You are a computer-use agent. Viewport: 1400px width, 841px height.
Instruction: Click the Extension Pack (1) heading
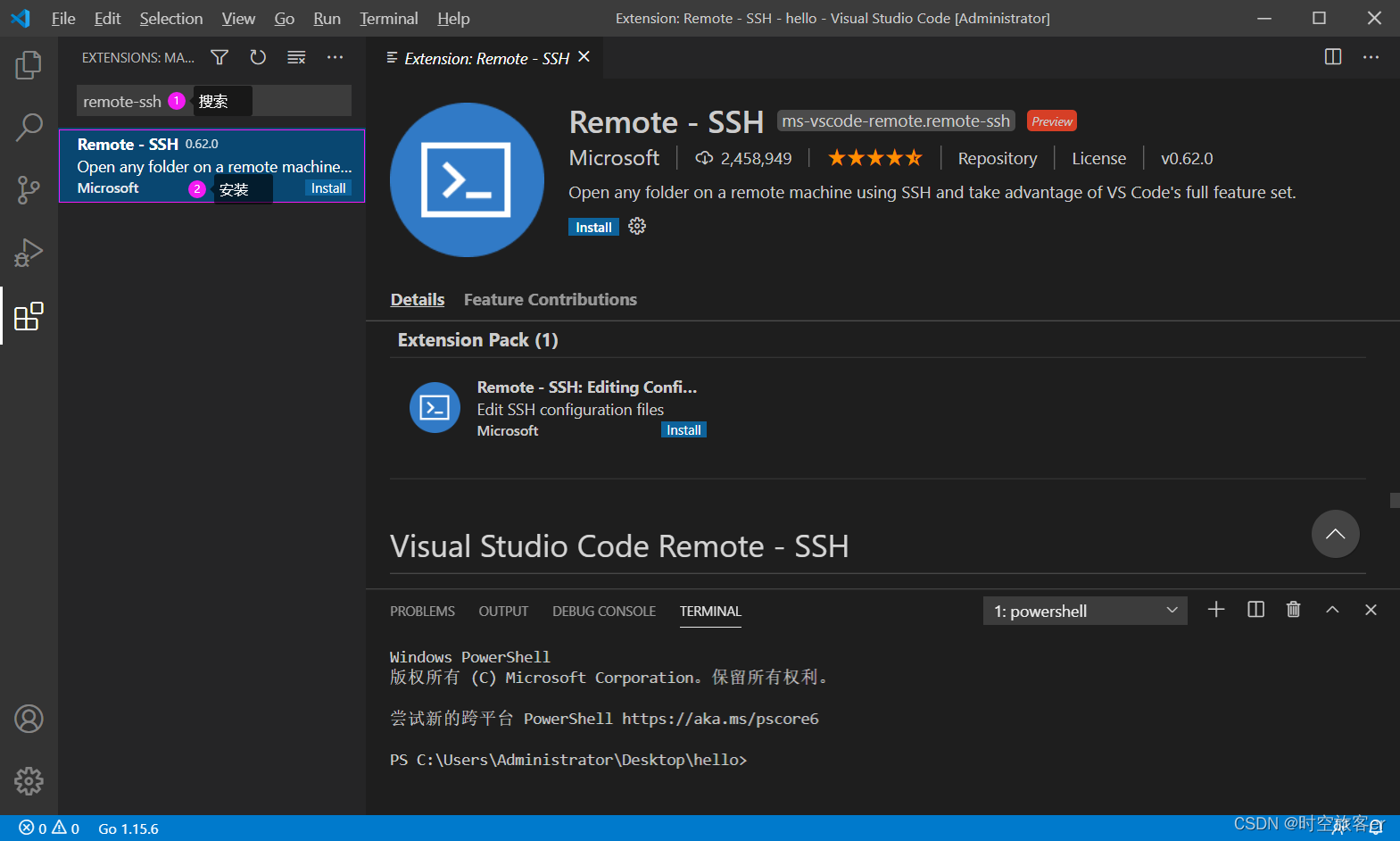(478, 340)
